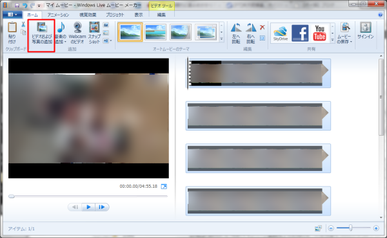This screenshot has height=238, width=387.
Task: Share the movie to Facebook
Action: (x=300, y=33)
